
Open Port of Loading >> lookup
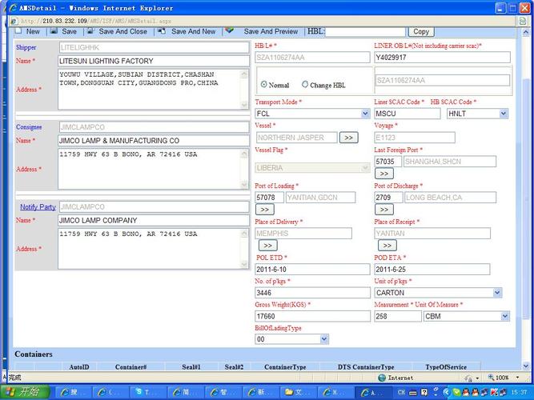tap(264, 210)
